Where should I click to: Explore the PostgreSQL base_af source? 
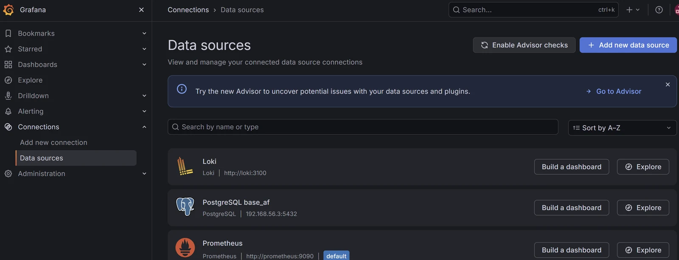643,208
